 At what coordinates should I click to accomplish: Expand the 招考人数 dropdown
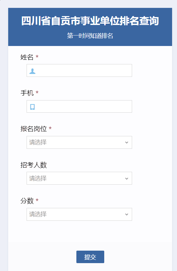[79, 178]
